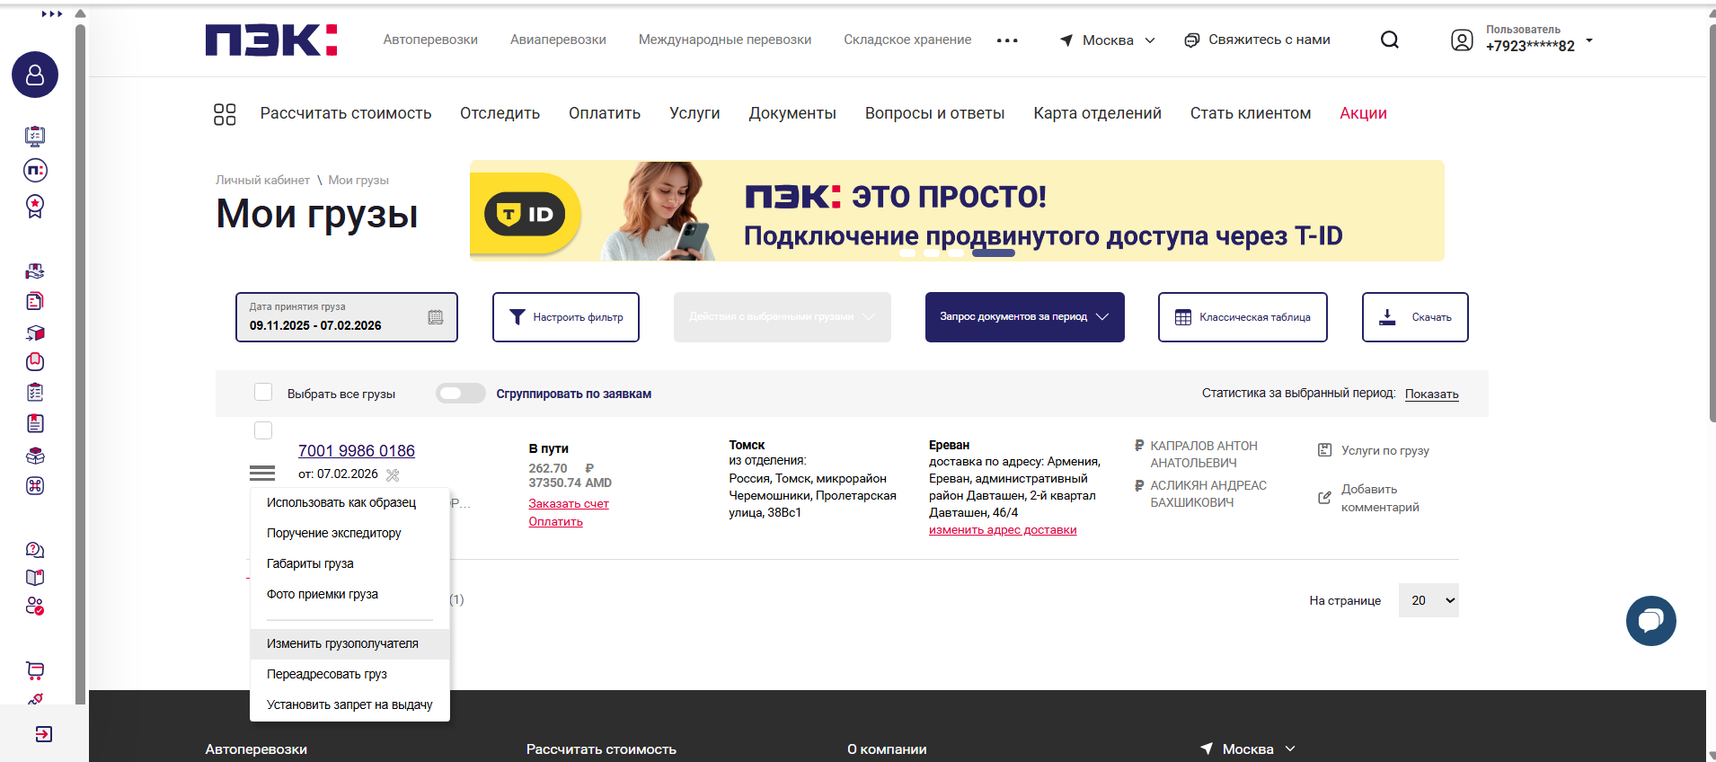Screen dimensions: 1716x762
Task: Click 'Личный кабинет' breadcrumb
Action: click(x=262, y=180)
